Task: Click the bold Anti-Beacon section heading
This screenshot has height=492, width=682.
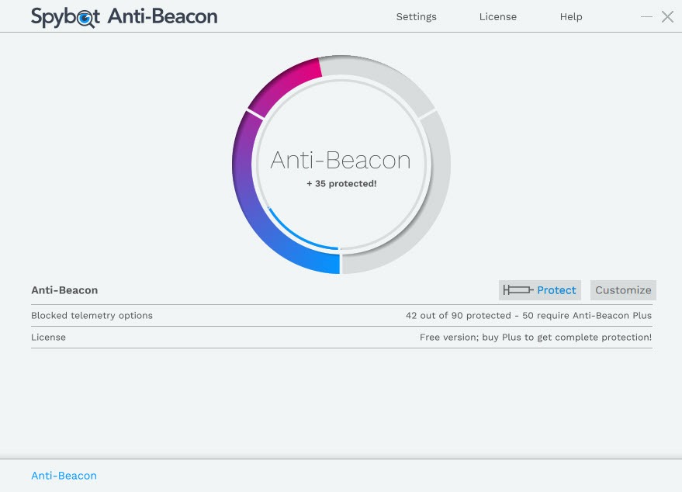Action: tap(64, 290)
